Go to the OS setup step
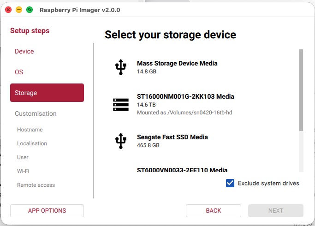The image size is (315, 226). 19,72
